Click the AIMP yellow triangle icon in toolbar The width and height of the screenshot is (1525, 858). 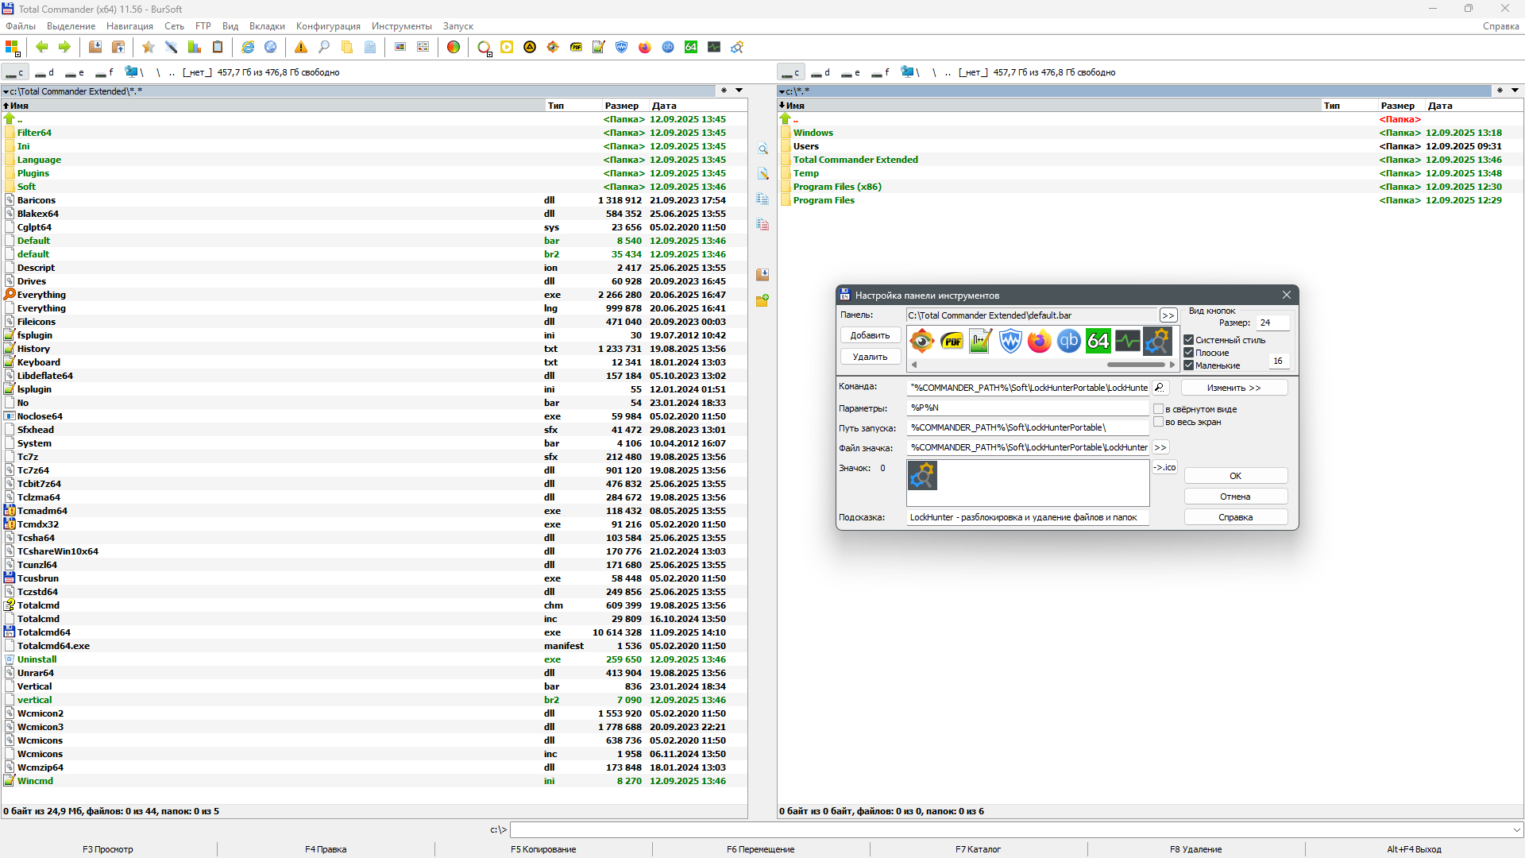point(530,47)
